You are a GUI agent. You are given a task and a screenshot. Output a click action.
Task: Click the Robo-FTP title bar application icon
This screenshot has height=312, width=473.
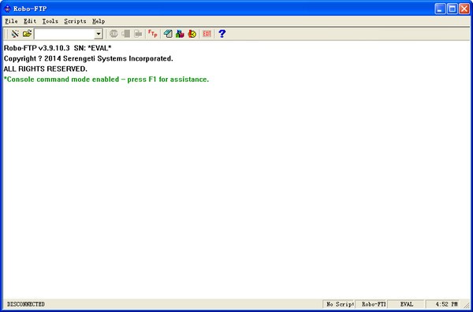click(x=7, y=9)
